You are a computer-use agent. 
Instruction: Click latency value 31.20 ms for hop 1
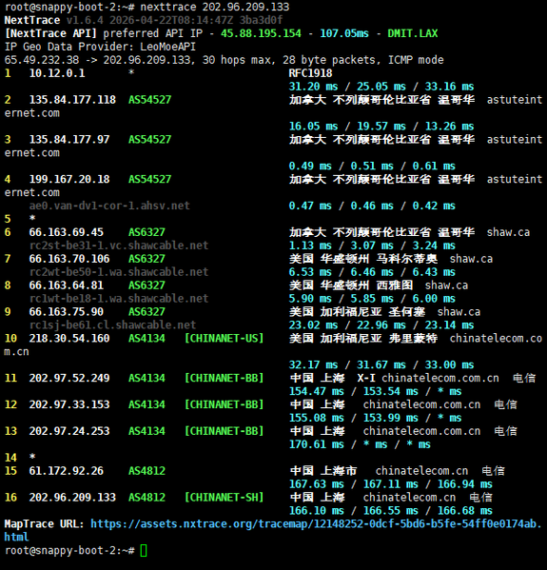[313, 87]
